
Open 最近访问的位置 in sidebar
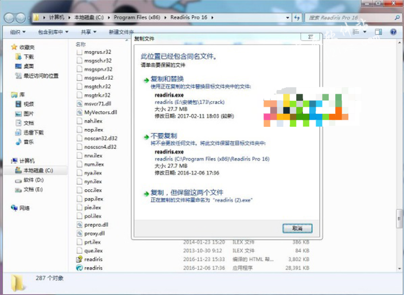(41, 76)
